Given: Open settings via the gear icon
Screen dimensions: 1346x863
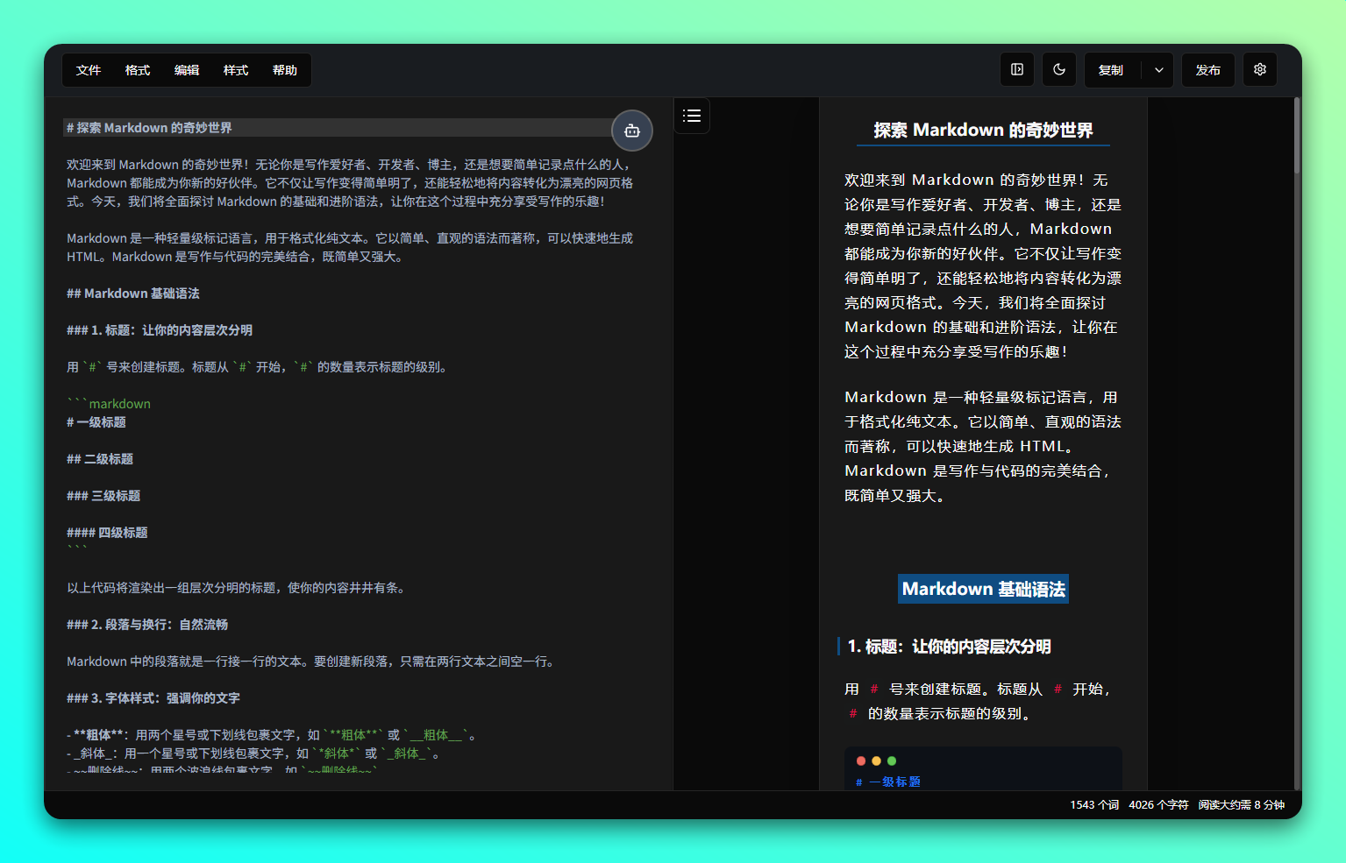Looking at the screenshot, I should [1260, 69].
